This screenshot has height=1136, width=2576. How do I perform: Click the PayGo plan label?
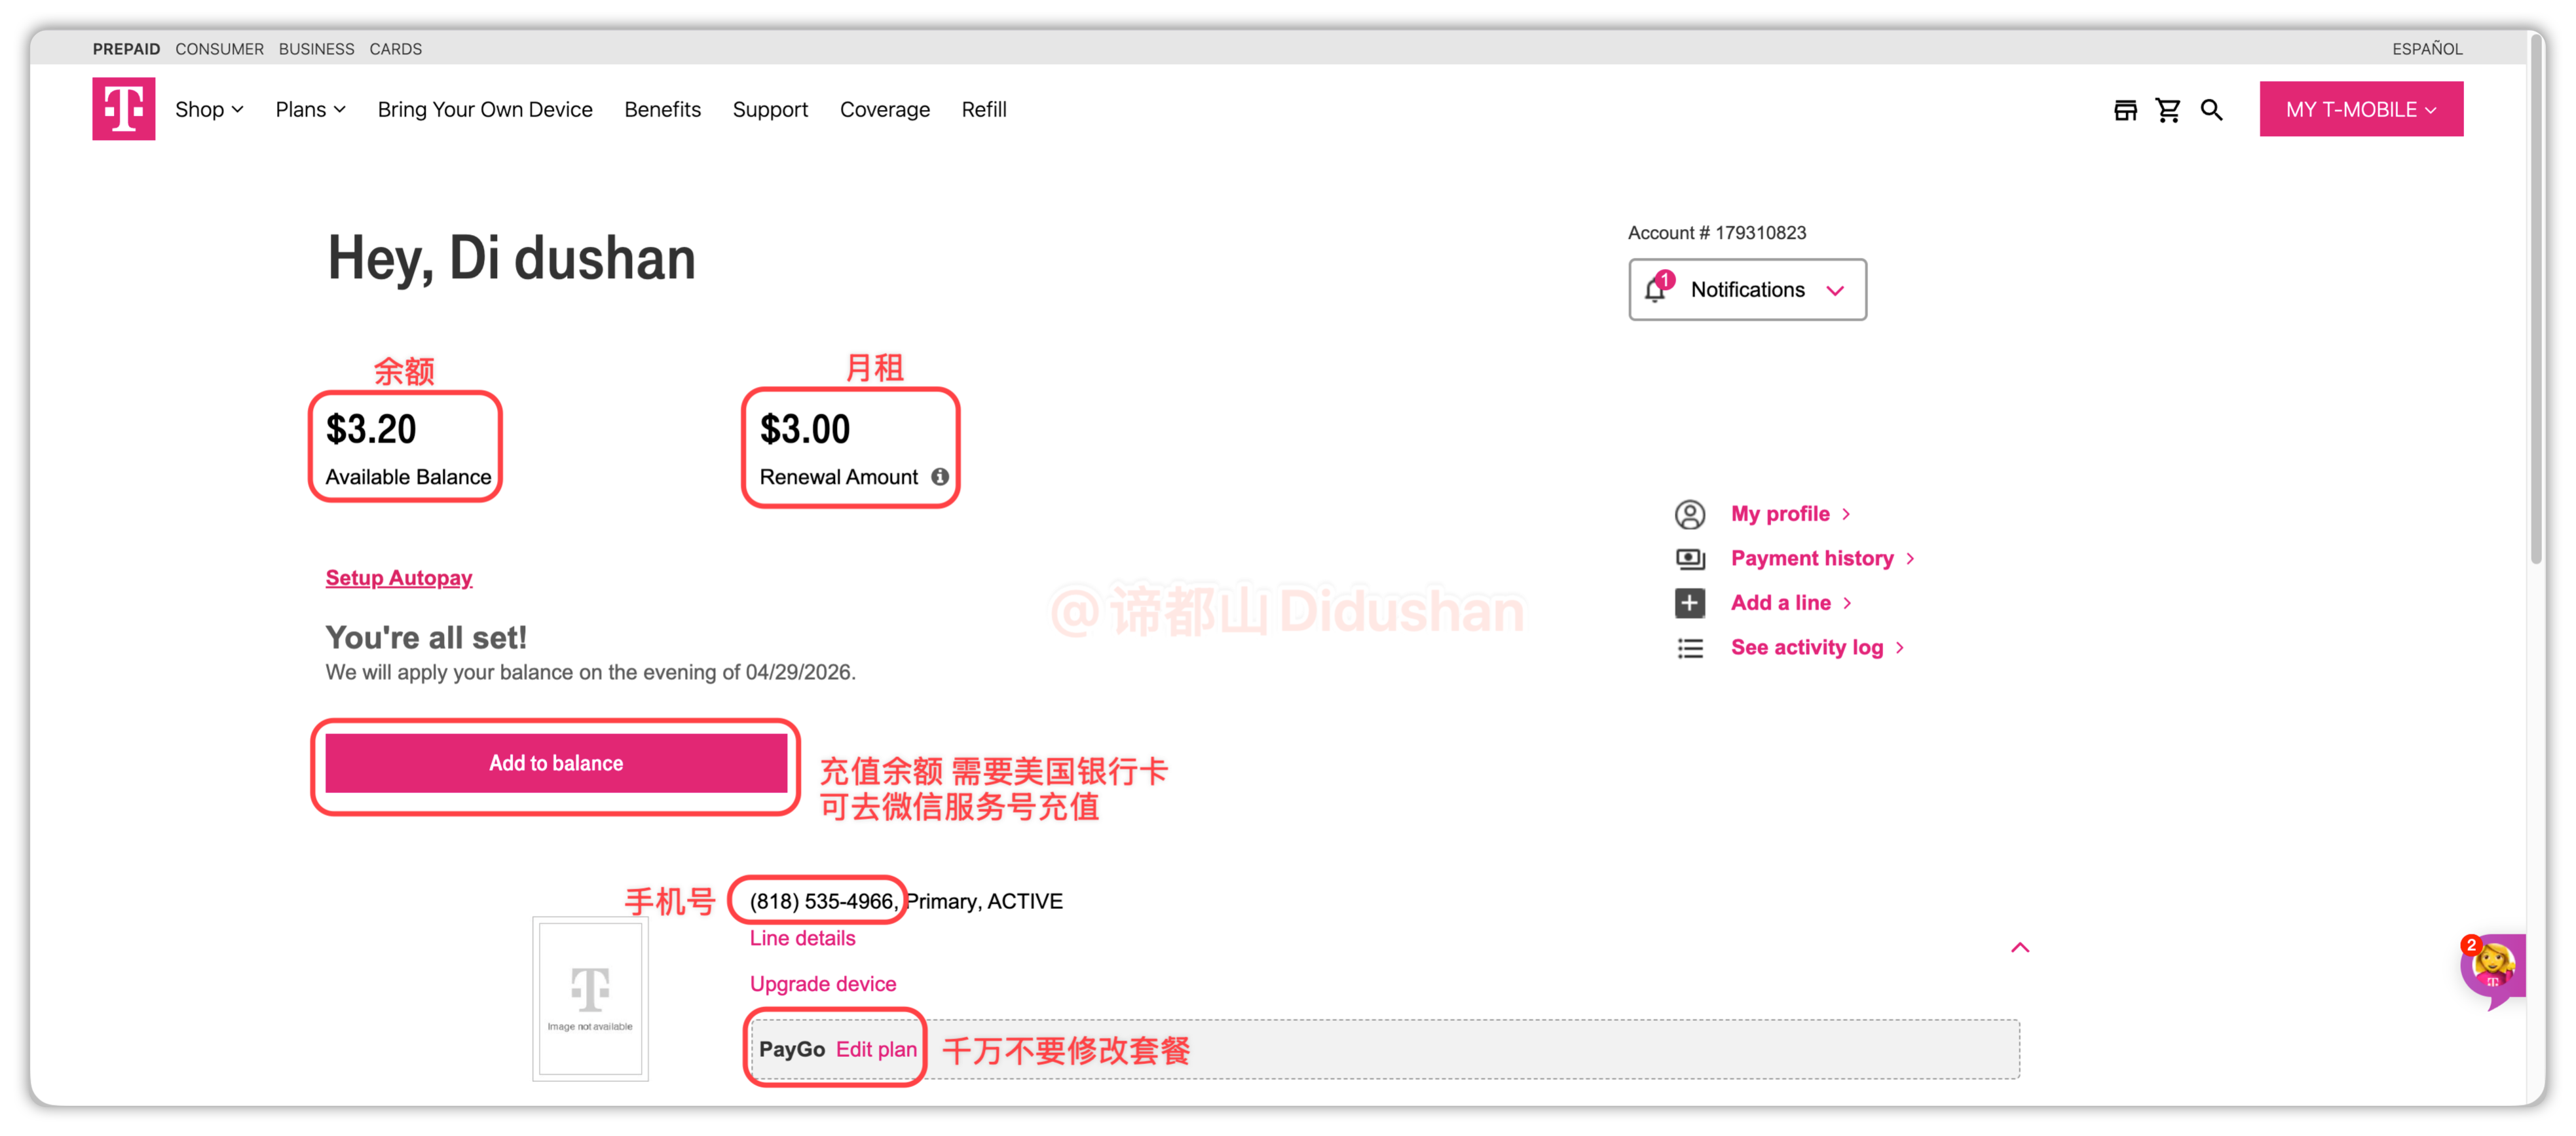[792, 1049]
